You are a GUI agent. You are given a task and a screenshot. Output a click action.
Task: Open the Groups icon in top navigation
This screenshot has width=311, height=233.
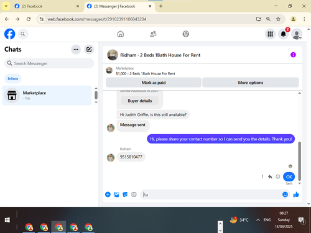[185, 34]
